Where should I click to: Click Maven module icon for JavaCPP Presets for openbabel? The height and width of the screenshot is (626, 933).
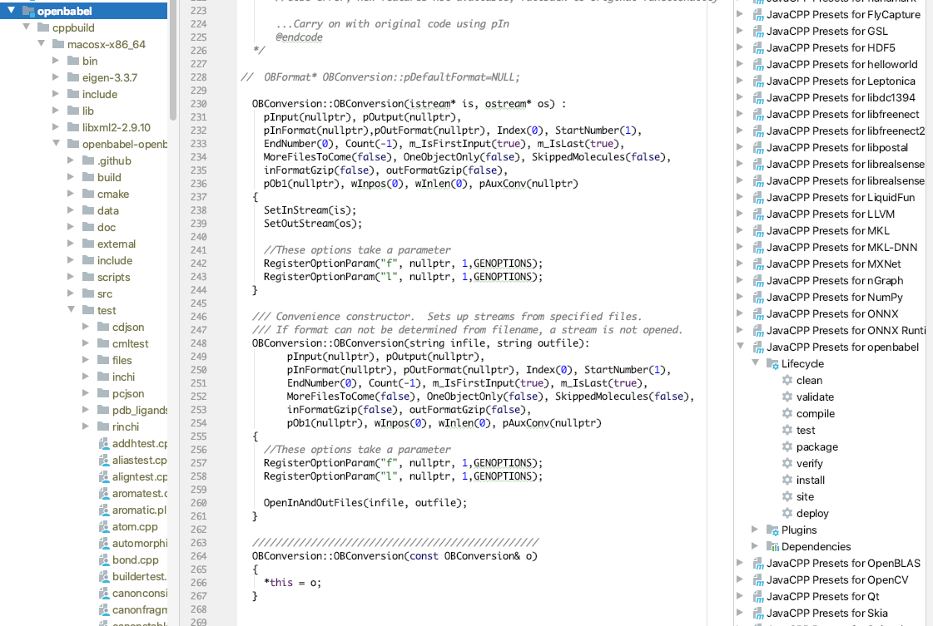click(758, 348)
